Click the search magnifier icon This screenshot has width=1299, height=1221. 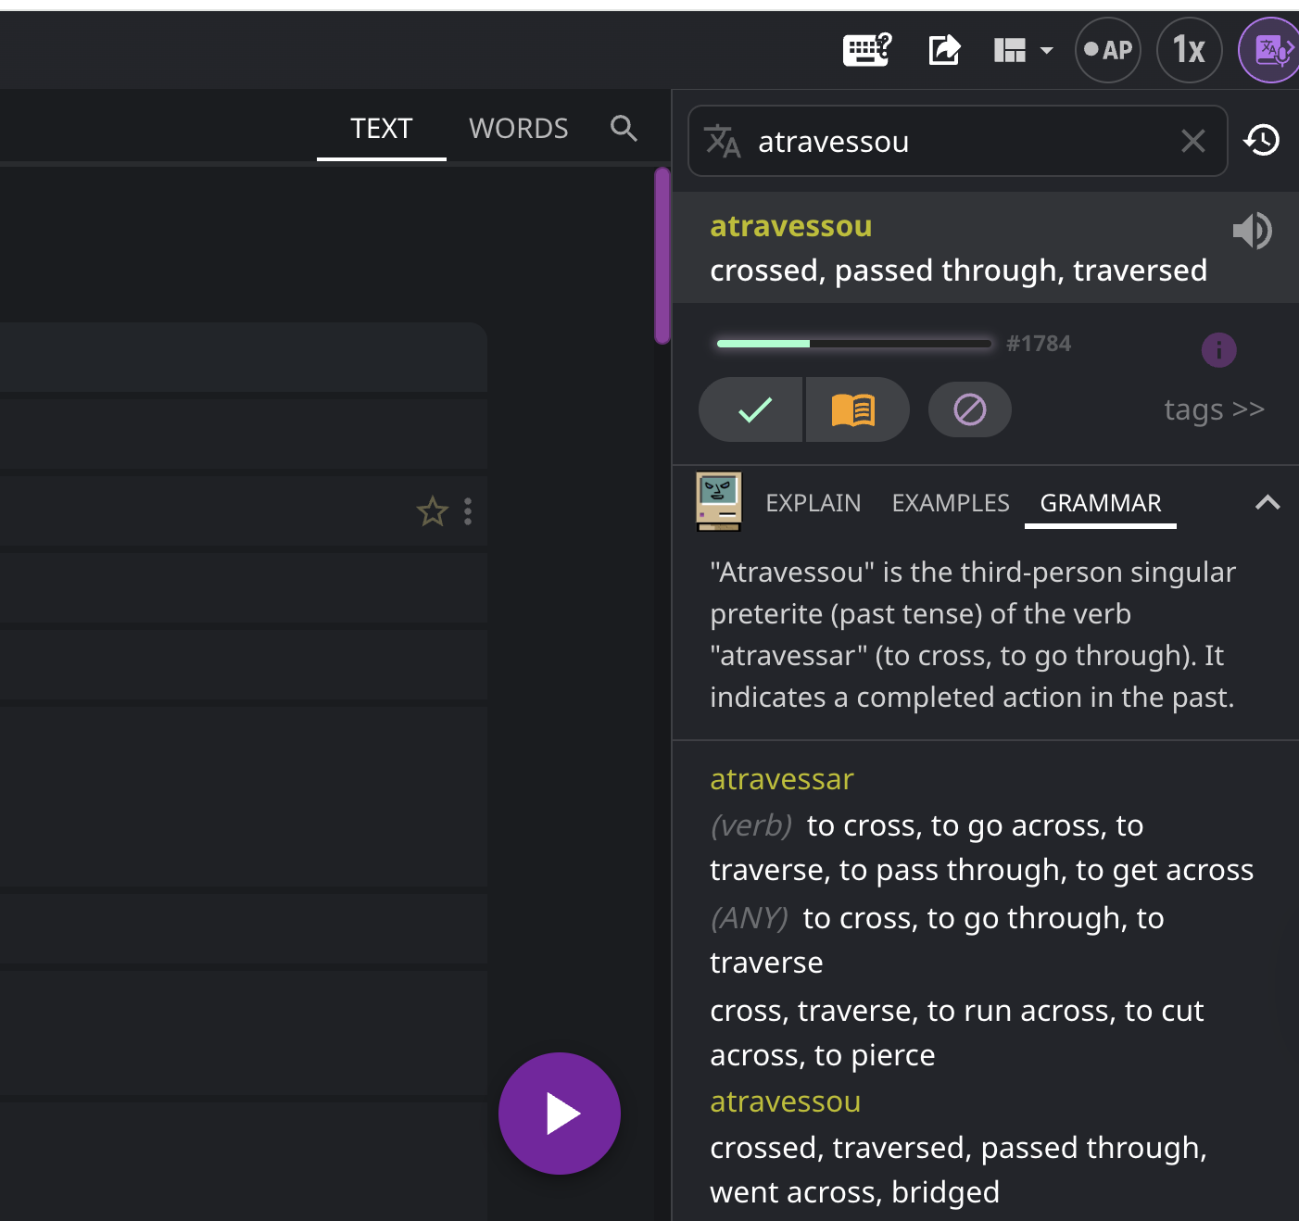[624, 129]
